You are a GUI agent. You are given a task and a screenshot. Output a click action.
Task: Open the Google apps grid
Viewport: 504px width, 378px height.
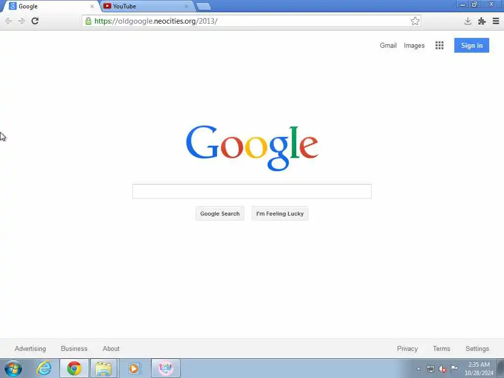click(440, 45)
